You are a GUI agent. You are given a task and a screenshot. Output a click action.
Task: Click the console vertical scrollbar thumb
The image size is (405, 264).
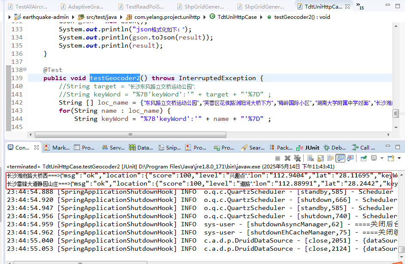click(402, 249)
